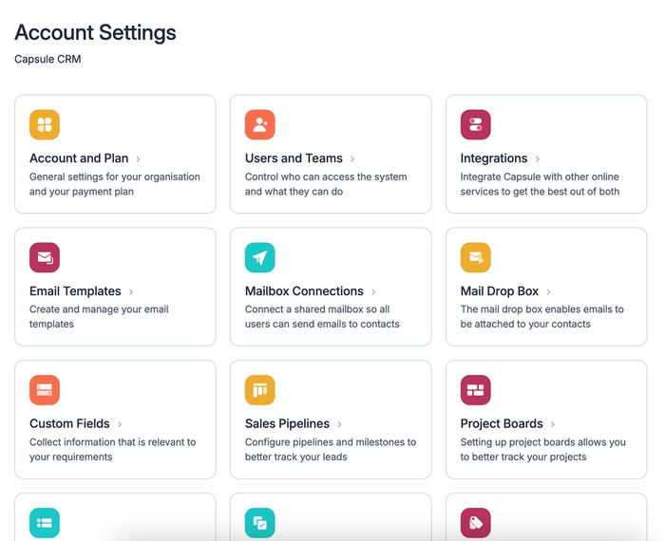Click the Mail Drop Box envelope-arrow icon
665x541 pixels.
(x=475, y=257)
